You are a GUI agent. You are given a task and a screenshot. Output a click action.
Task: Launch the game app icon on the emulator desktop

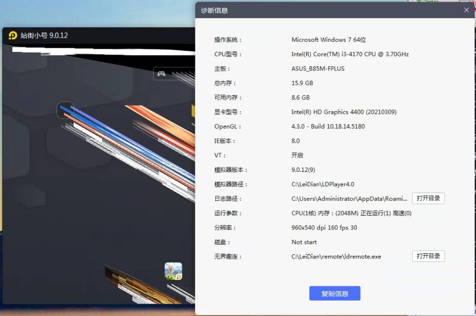pos(173,271)
